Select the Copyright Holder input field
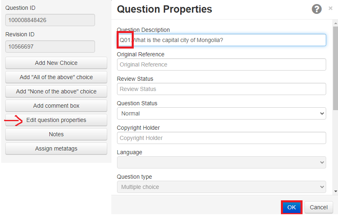This screenshot has width=338, height=215. tap(221, 138)
